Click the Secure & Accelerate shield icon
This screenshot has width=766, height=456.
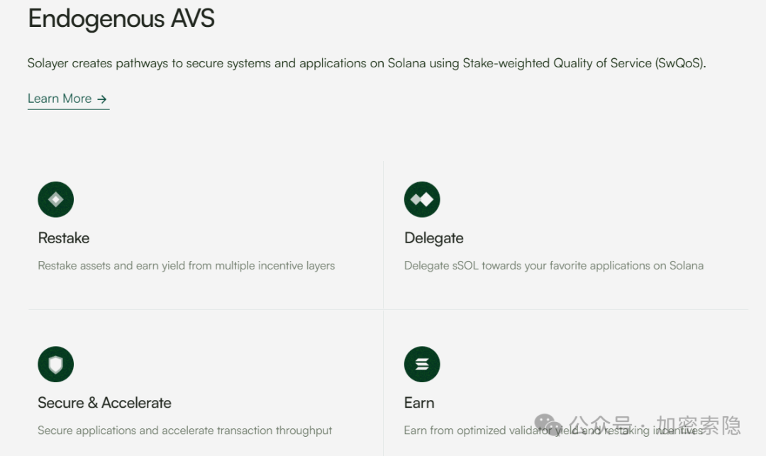[55, 365]
